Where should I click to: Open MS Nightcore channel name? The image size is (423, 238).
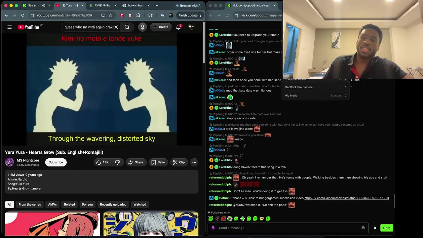28,160
